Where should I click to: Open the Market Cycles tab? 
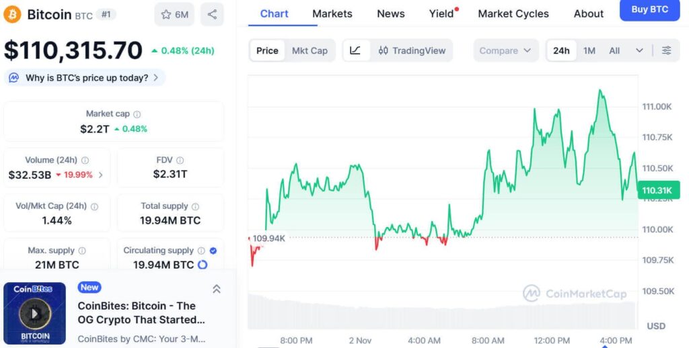(x=513, y=13)
